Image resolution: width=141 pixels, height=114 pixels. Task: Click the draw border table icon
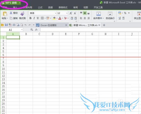pos(48,18)
